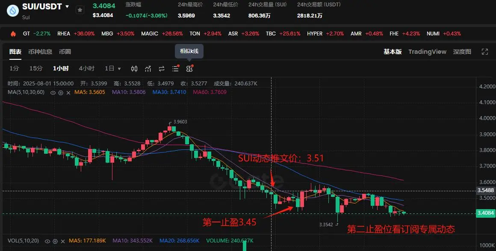Click the 24h交易额 value 2818.21万

point(310,15)
